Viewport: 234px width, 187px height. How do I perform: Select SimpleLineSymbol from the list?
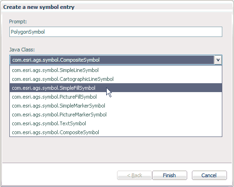click(116, 70)
